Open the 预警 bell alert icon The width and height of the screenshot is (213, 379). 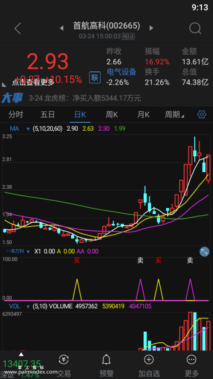[106, 360]
